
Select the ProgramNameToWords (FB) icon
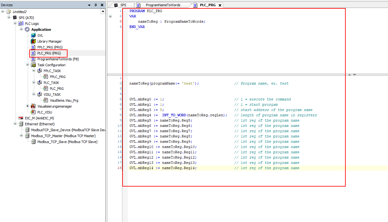click(x=33, y=59)
